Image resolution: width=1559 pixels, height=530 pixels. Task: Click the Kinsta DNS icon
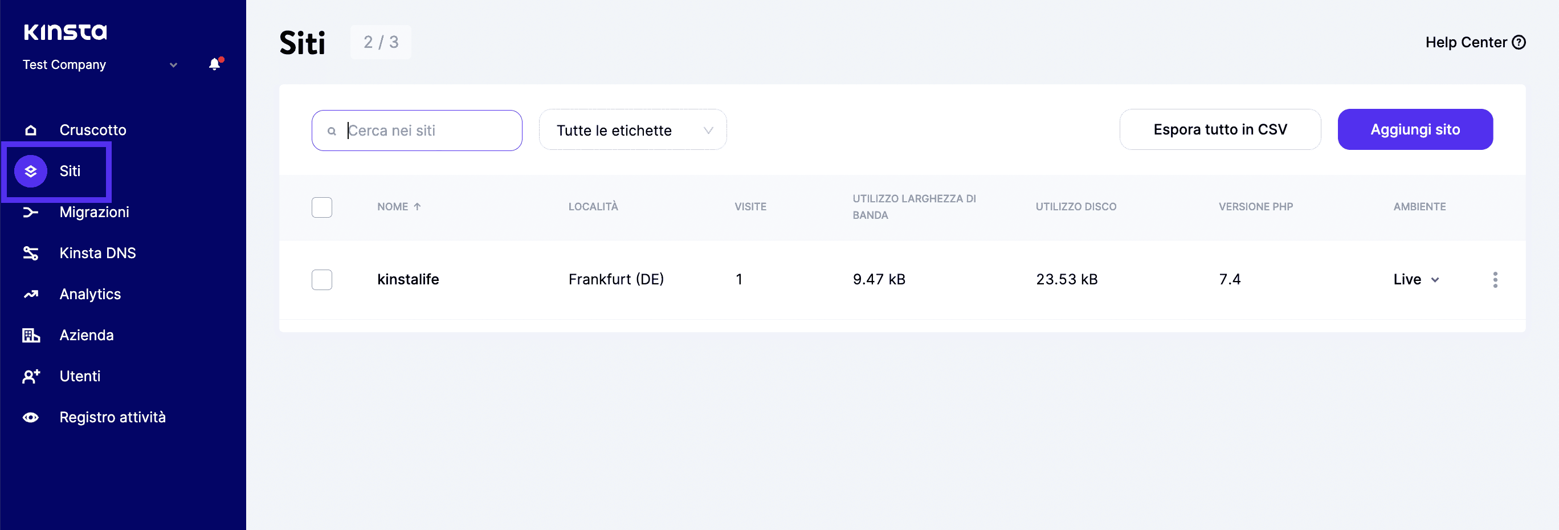coord(30,254)
